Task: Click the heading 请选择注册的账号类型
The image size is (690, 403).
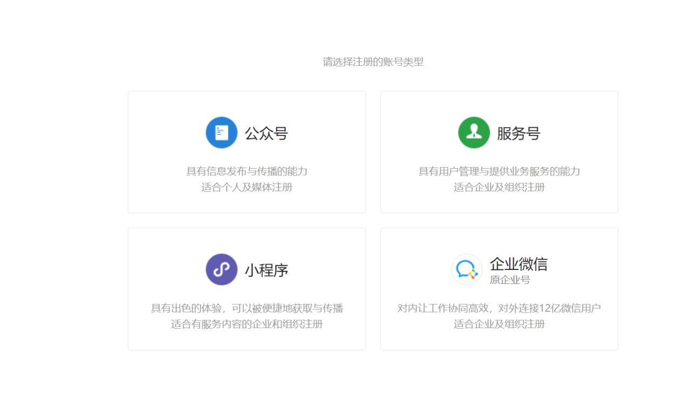Action: tap(373, 62)
